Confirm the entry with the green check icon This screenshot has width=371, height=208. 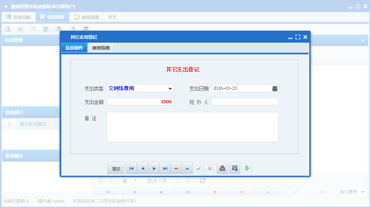[198, 168]
